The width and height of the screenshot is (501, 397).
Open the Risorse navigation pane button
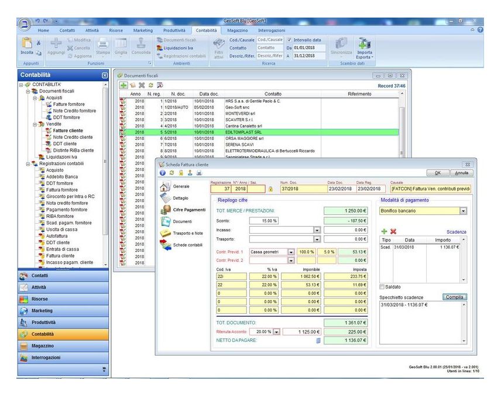click(63, 299)
